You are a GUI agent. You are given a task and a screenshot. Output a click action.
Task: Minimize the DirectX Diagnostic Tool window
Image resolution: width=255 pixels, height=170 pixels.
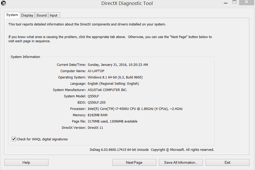226,3
